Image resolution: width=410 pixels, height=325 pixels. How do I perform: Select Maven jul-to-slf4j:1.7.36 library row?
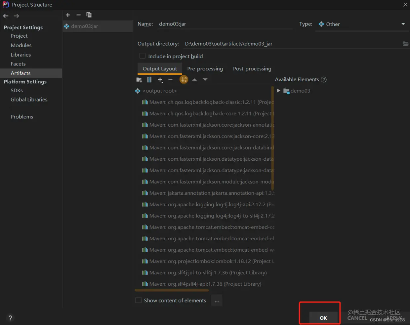[x=204, y=272]
